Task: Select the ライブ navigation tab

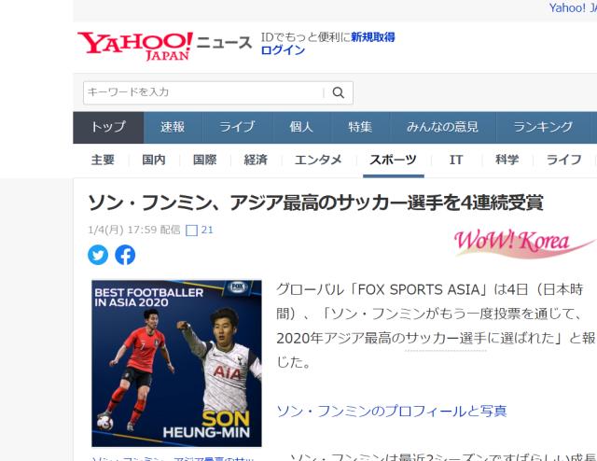Action: pos(237,127)
